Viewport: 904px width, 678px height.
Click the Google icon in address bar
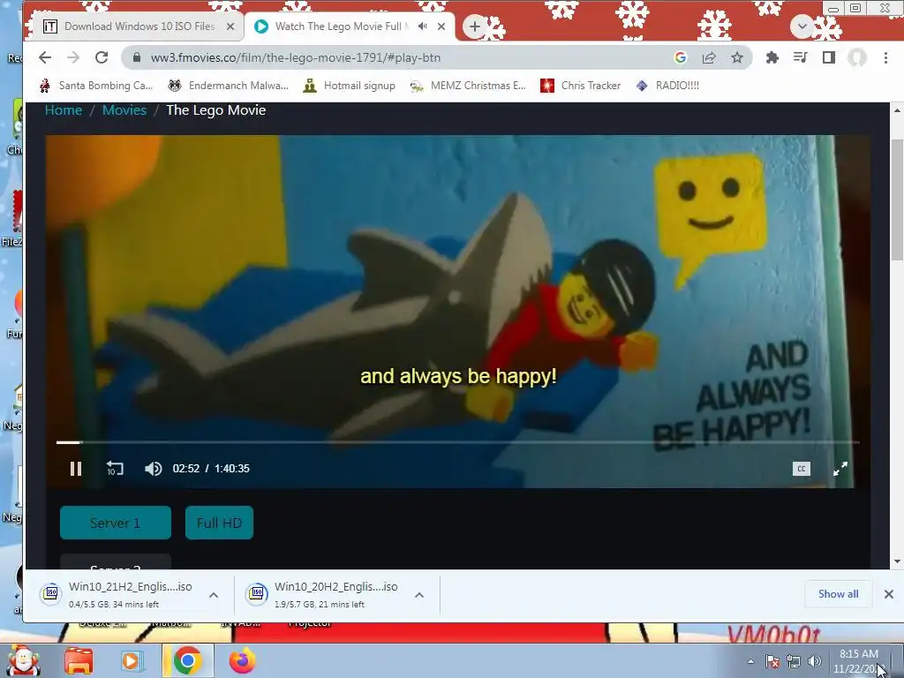coord(681,57)
